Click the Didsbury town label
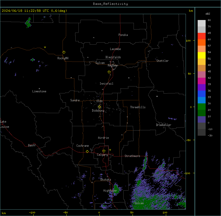 pyautogui.click(x=98, y=111)
